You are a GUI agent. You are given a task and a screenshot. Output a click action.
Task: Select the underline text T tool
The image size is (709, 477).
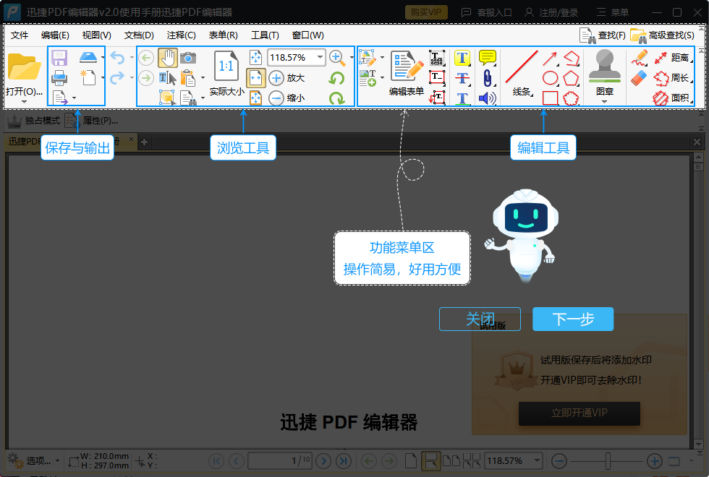(462, 98)
